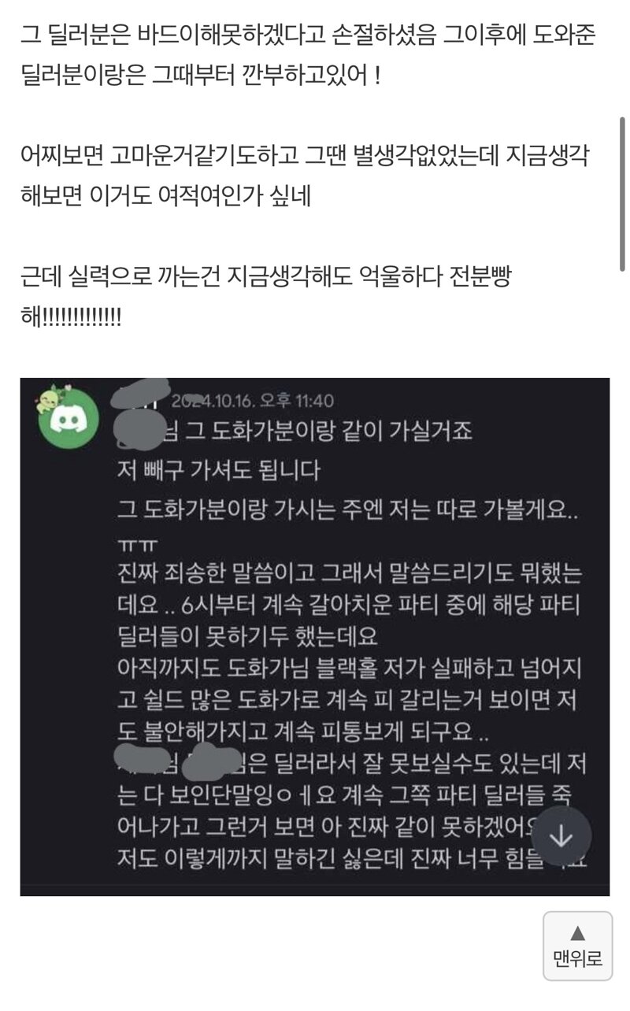The width and height of the screenshot is (630, 1011).
Task: Click the paragraph starting 어찌보면 고마운거같기도하고
Action: pos(306,176)
